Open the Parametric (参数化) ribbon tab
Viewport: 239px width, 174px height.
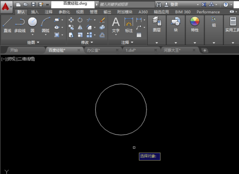click(x=64, y=12)
